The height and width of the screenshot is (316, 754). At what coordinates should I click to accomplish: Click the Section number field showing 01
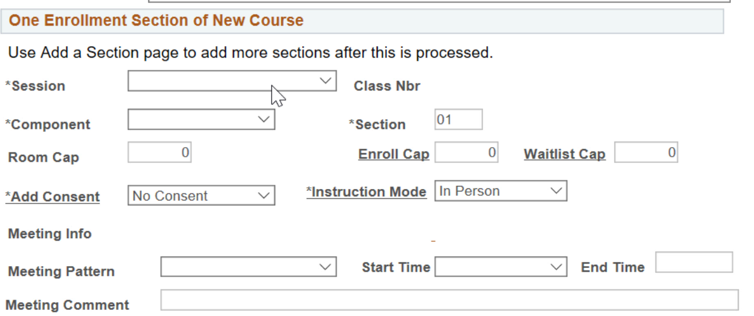coord(459,120)
